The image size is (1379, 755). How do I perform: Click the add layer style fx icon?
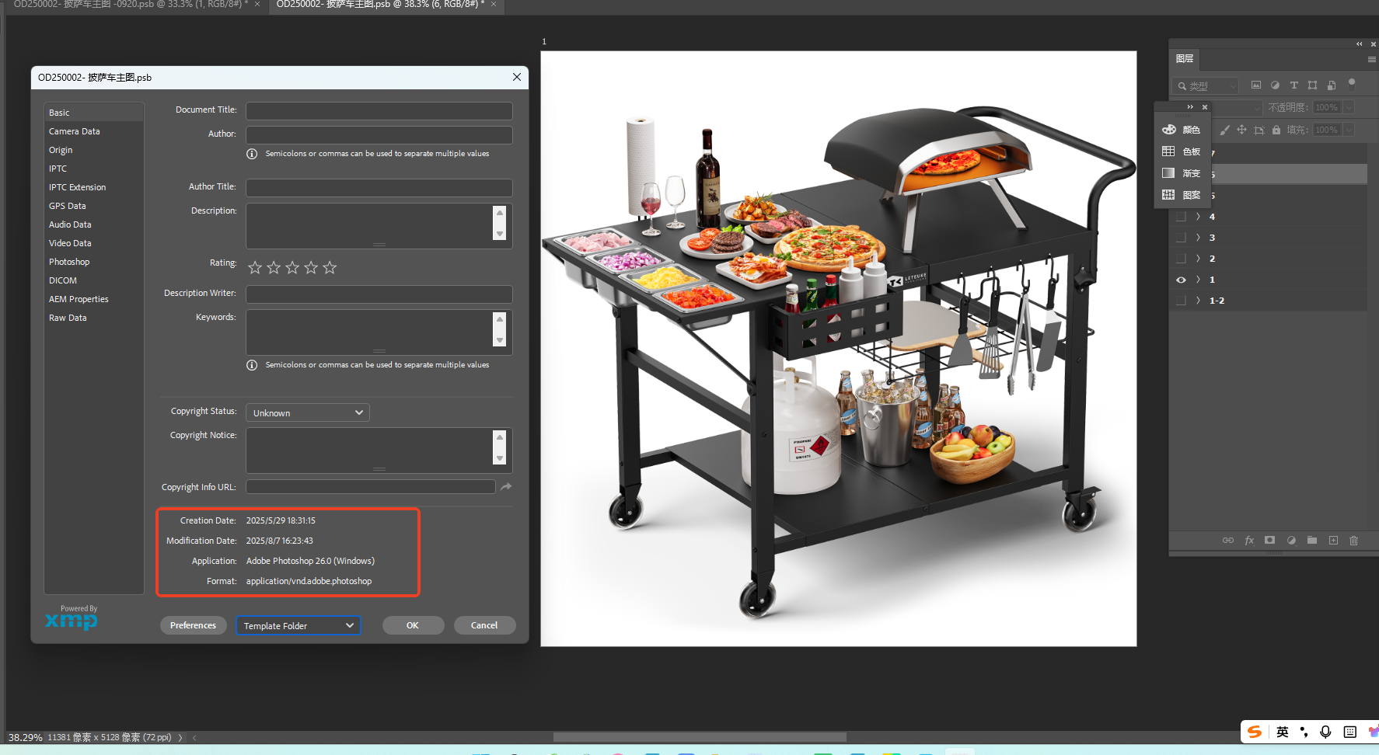pos(1249,541)
